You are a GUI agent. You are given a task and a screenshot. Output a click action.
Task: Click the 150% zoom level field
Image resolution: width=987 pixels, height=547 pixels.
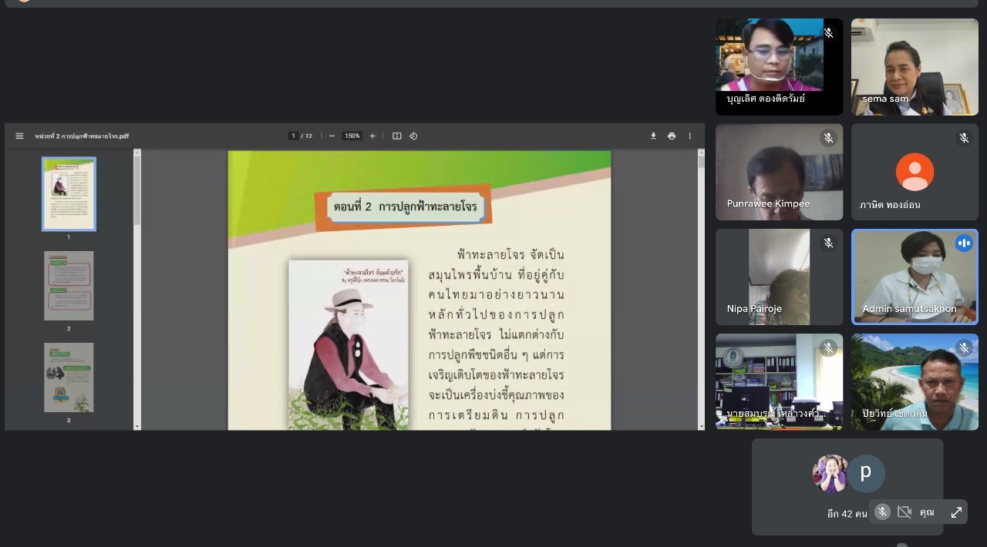point(352,136)
